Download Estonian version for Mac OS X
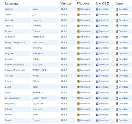Image resolution: width=132 pixels, height=124 pixels. pyautogui.click(x=104, y=109)
